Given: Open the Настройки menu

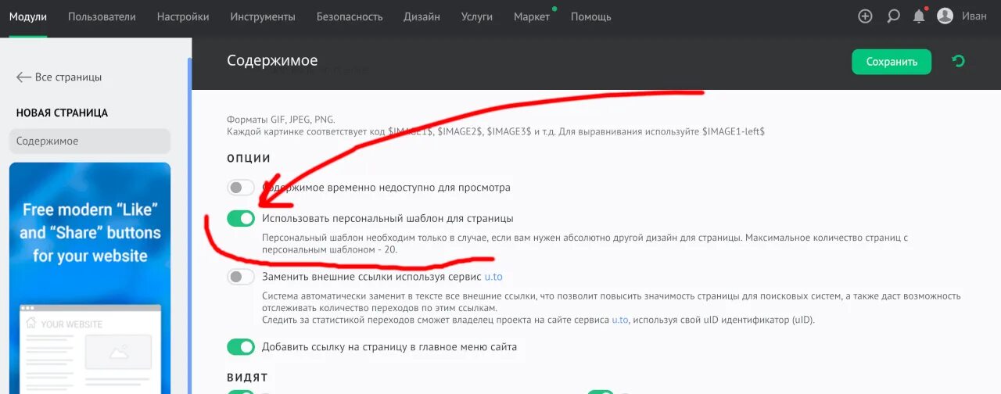Looking at the screenshot, I should 183,16.
